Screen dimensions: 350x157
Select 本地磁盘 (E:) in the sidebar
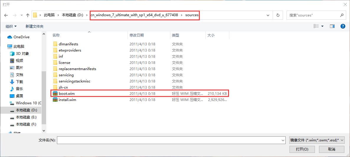[x=23, y=117]
